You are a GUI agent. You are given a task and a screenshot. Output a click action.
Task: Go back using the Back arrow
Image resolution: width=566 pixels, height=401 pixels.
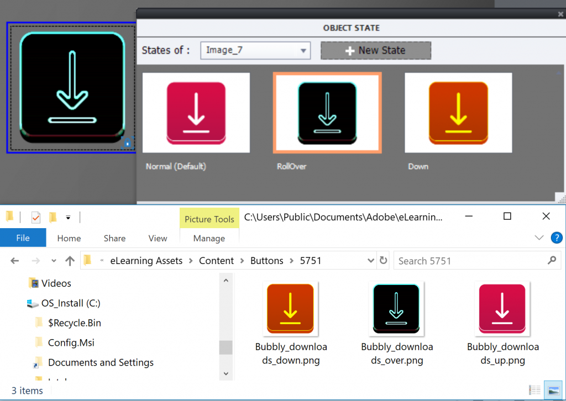[x=15, y=261]
